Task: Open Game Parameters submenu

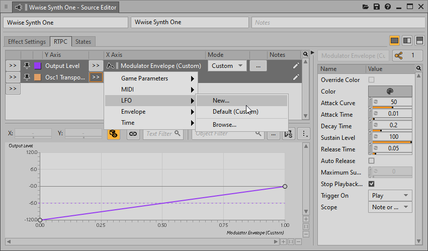Action: 151,78
